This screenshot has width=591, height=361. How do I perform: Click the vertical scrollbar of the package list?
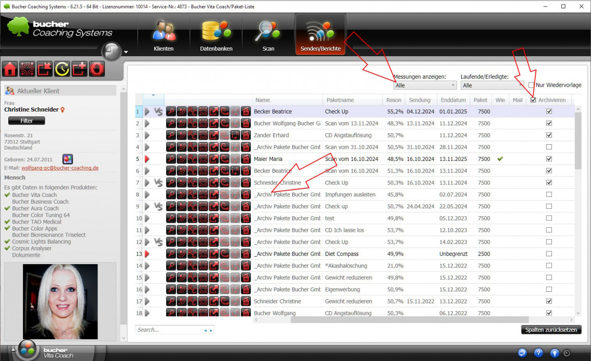(578, 141)
